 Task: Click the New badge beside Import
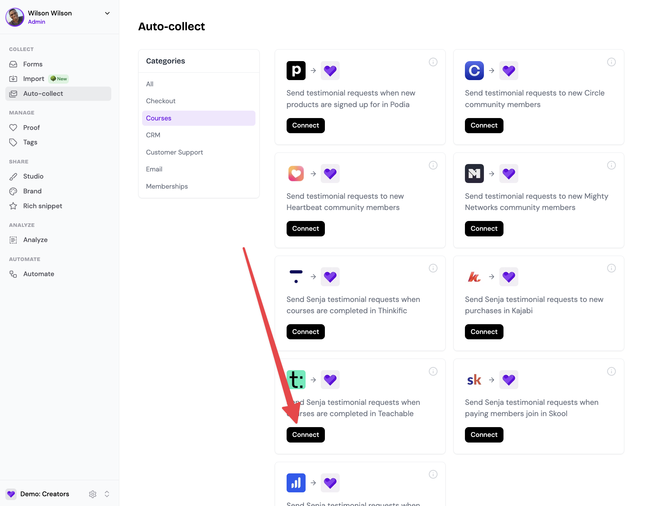(x=58, y=79)
